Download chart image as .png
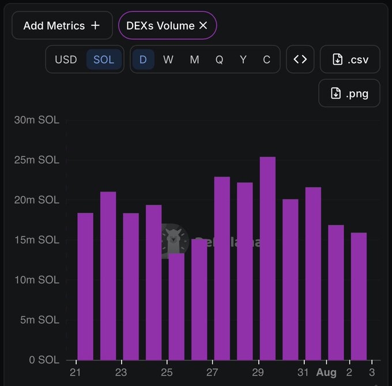 349,93
